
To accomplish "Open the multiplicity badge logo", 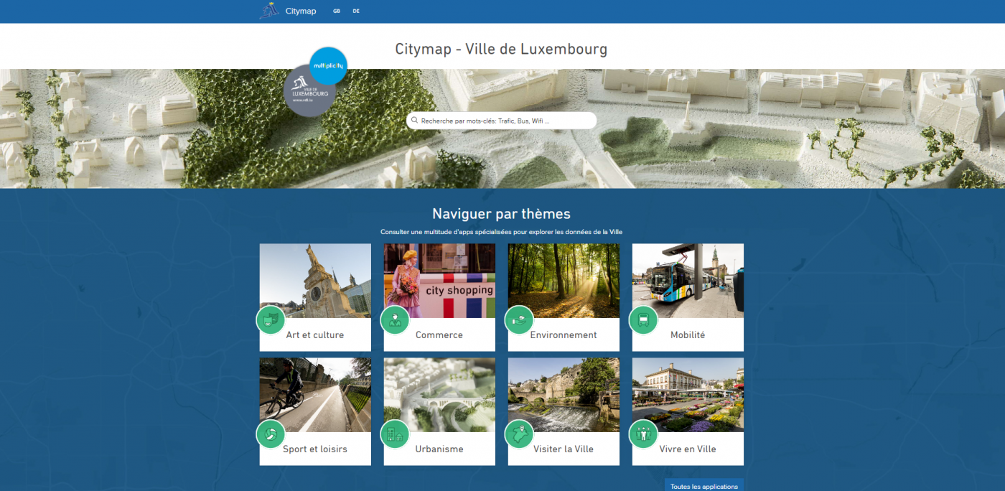I will click(328, 65).
